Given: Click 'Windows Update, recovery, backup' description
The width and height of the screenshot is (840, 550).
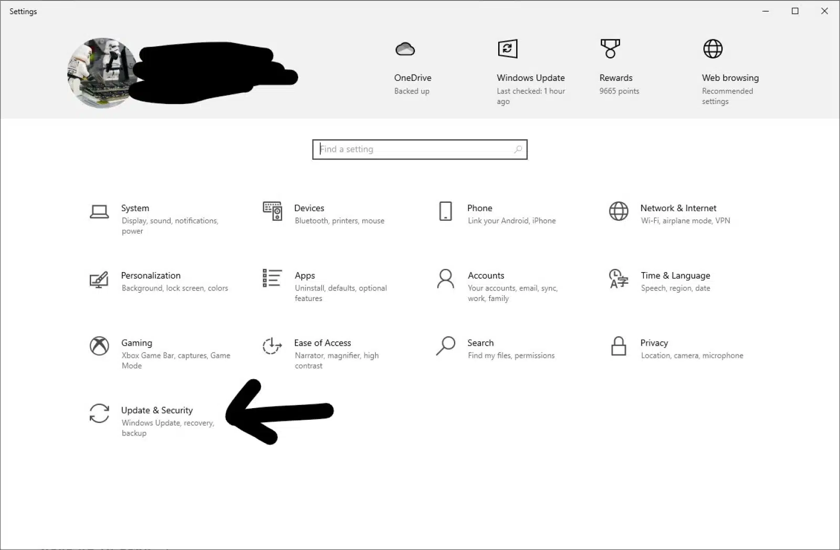Looking at the screenshot, I should click(167, 428).
